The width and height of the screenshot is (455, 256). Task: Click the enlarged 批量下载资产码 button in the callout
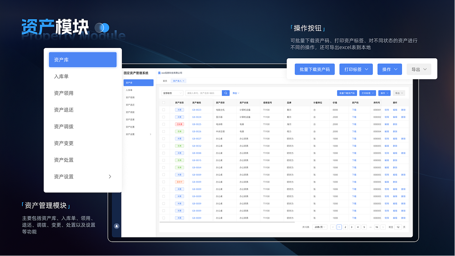point(315,69)
